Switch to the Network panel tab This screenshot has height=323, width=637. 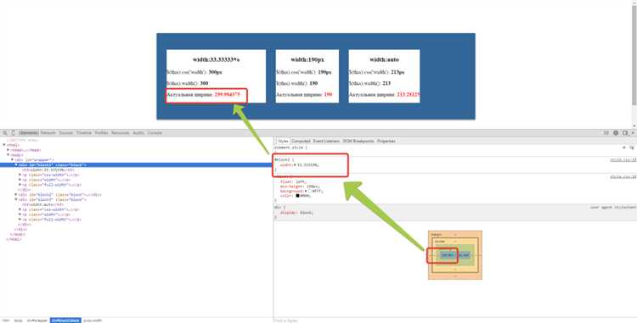[x=48, y=133]
